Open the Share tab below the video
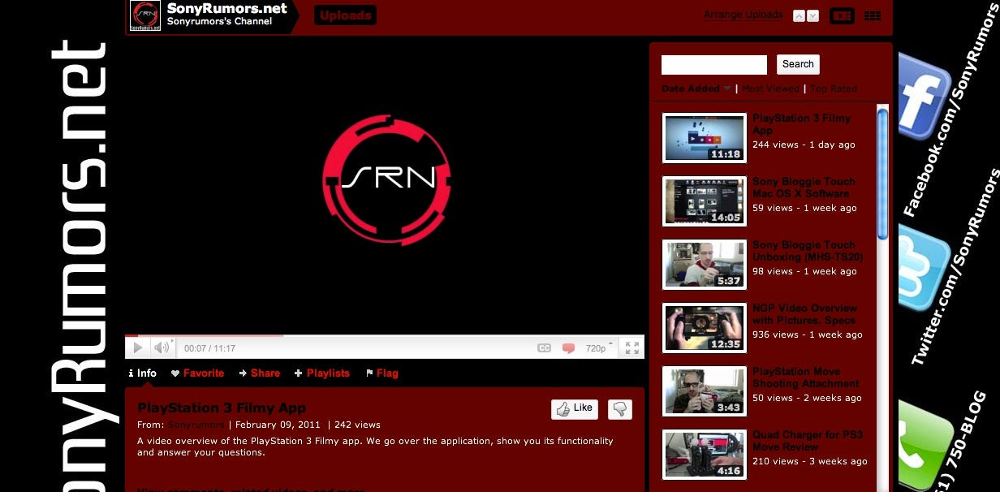1000x492 pixels. click(260, 373)
